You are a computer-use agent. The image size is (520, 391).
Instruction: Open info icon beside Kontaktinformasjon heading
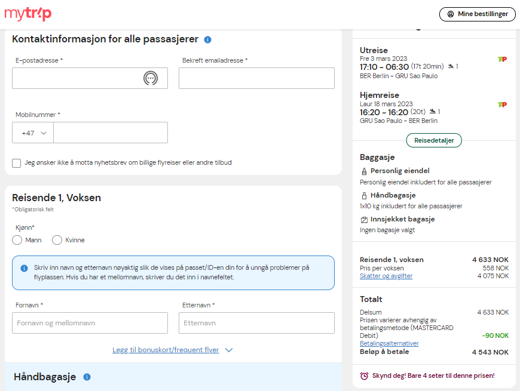(207, 40)
